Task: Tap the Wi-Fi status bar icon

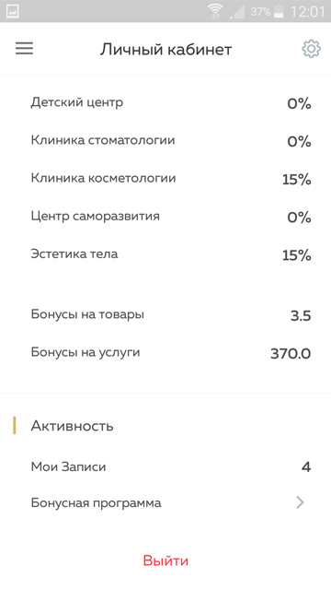Action: 216,11
